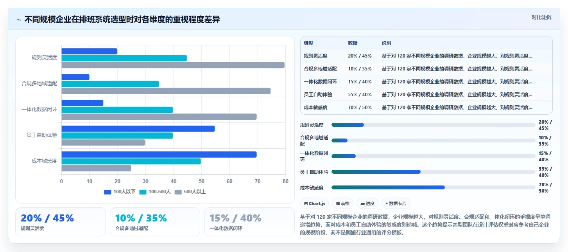This screenshot has height=252, width=568.
Task: Toggle the 100-500人 legend item
Action: 155,192
